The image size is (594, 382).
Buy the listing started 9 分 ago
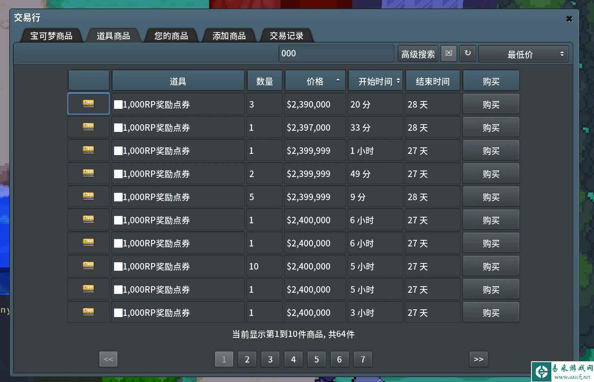pyautogui.click(x=491, y=197)
